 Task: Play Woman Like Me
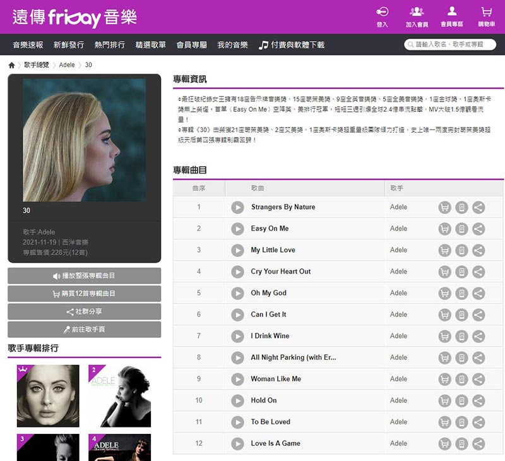(x=238, y=379)
